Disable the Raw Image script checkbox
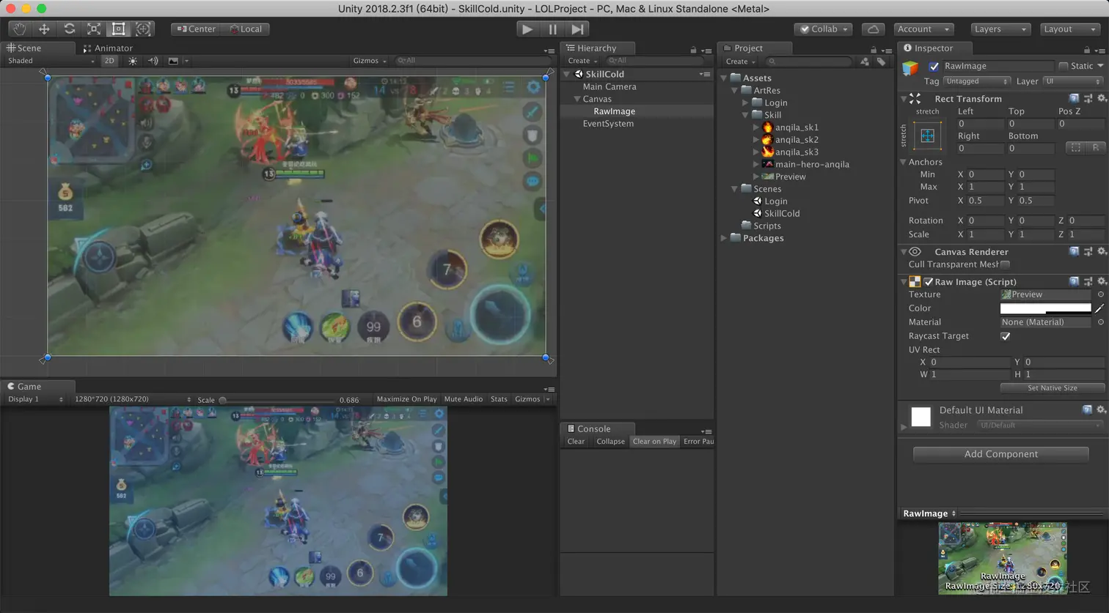The image size is (1109, 613). click(x=929, y=282)
